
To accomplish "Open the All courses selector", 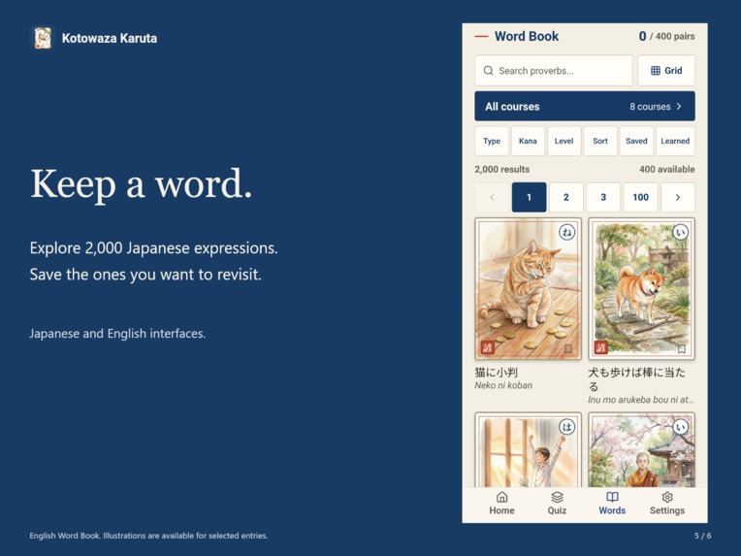I will 585,107.
